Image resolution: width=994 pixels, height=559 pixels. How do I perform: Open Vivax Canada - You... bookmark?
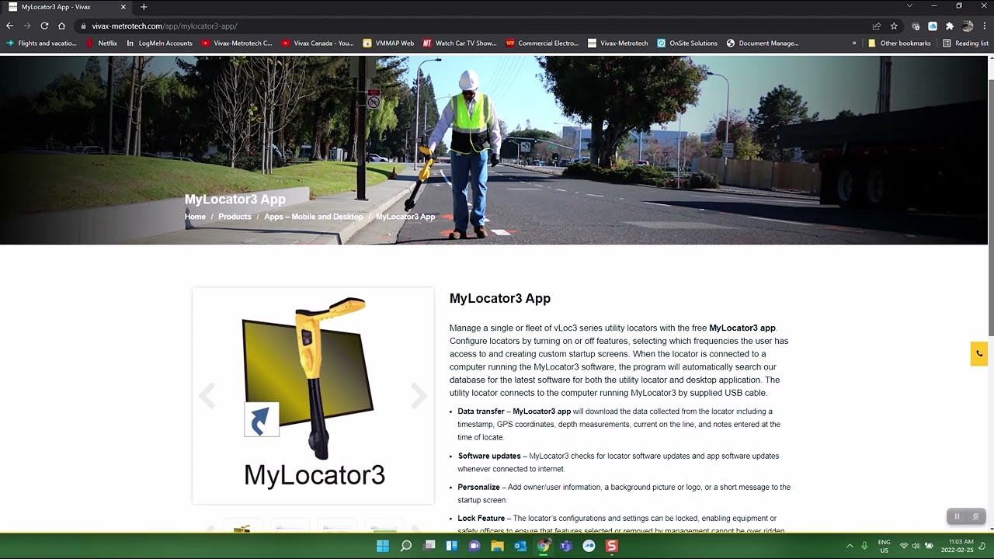point(317,43)
